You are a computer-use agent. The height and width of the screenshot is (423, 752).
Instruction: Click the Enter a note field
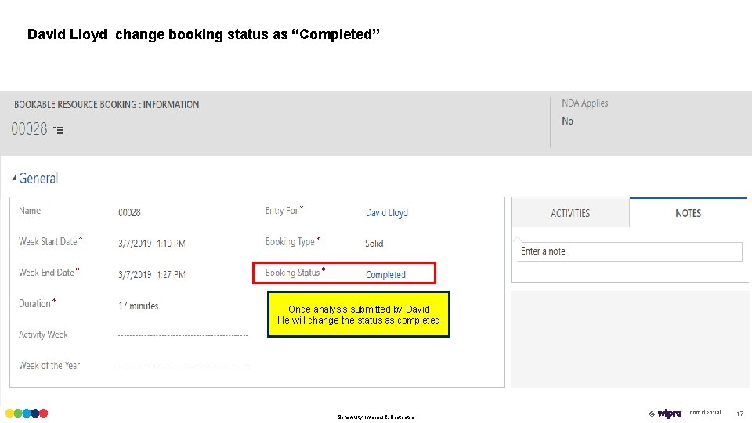click(x=630, y=251)
